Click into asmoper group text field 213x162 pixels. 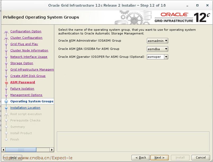[x=156, y=57]
